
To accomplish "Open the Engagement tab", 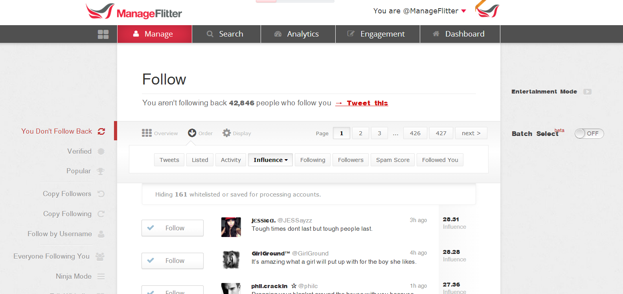I will coord(378,34).
